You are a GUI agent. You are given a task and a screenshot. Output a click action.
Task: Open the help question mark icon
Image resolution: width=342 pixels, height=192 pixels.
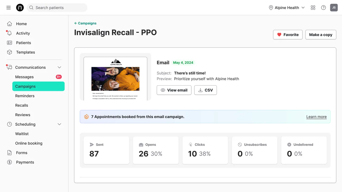pyautogui.click(x=324, y=8)
